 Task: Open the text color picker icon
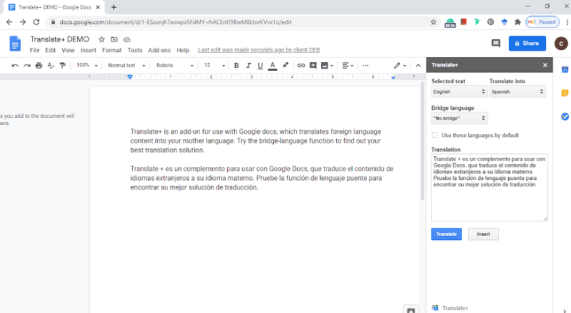click(273, 65)
